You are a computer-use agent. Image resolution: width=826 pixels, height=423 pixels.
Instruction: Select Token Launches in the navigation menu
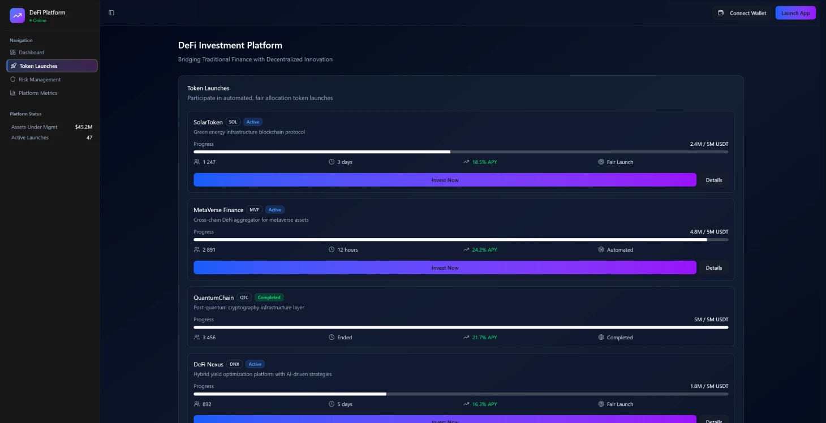38,66
